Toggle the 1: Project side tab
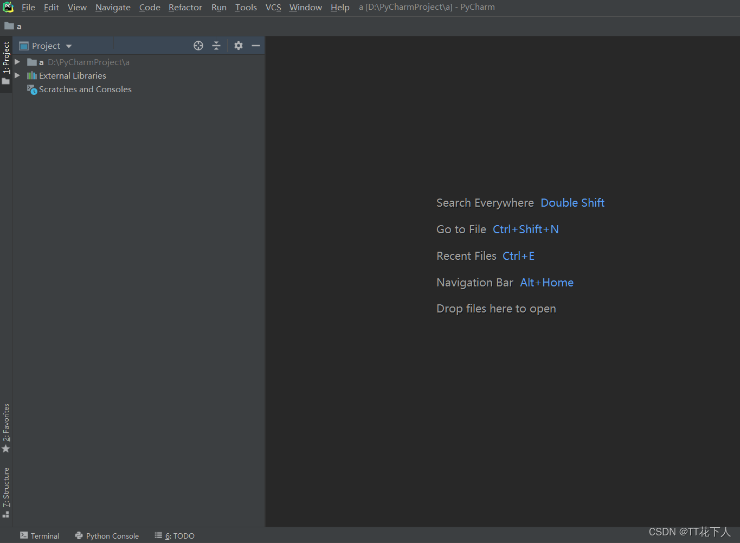The height and width of the screenshot is (543, 740). pos(6,63)
